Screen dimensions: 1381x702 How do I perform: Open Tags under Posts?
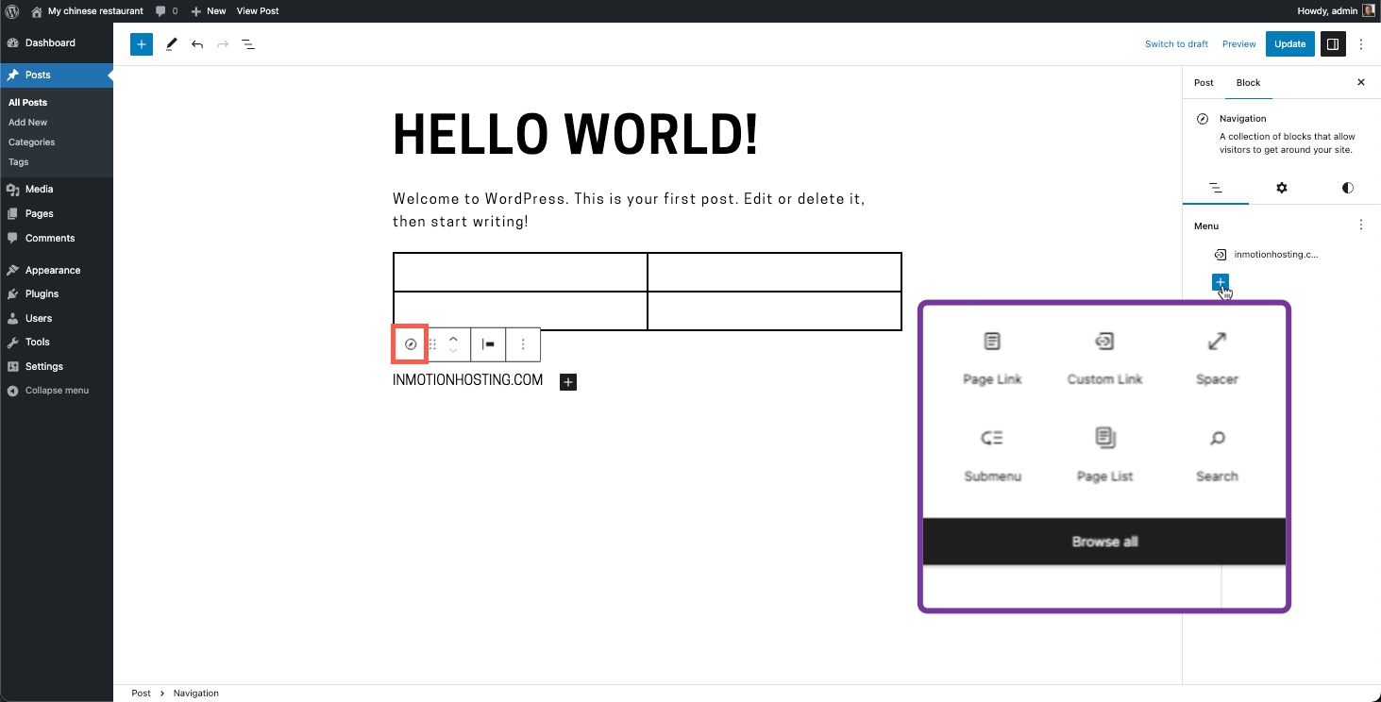[18, 162]
